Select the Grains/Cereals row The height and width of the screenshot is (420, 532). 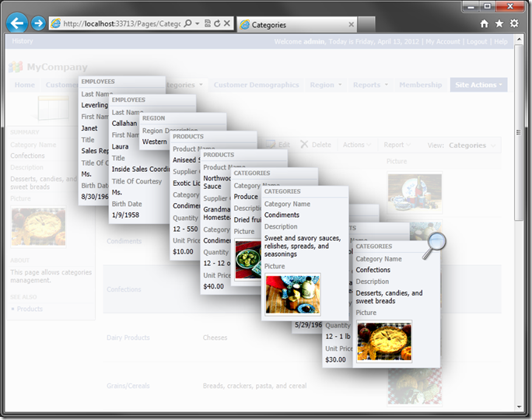tap(302, 386)
